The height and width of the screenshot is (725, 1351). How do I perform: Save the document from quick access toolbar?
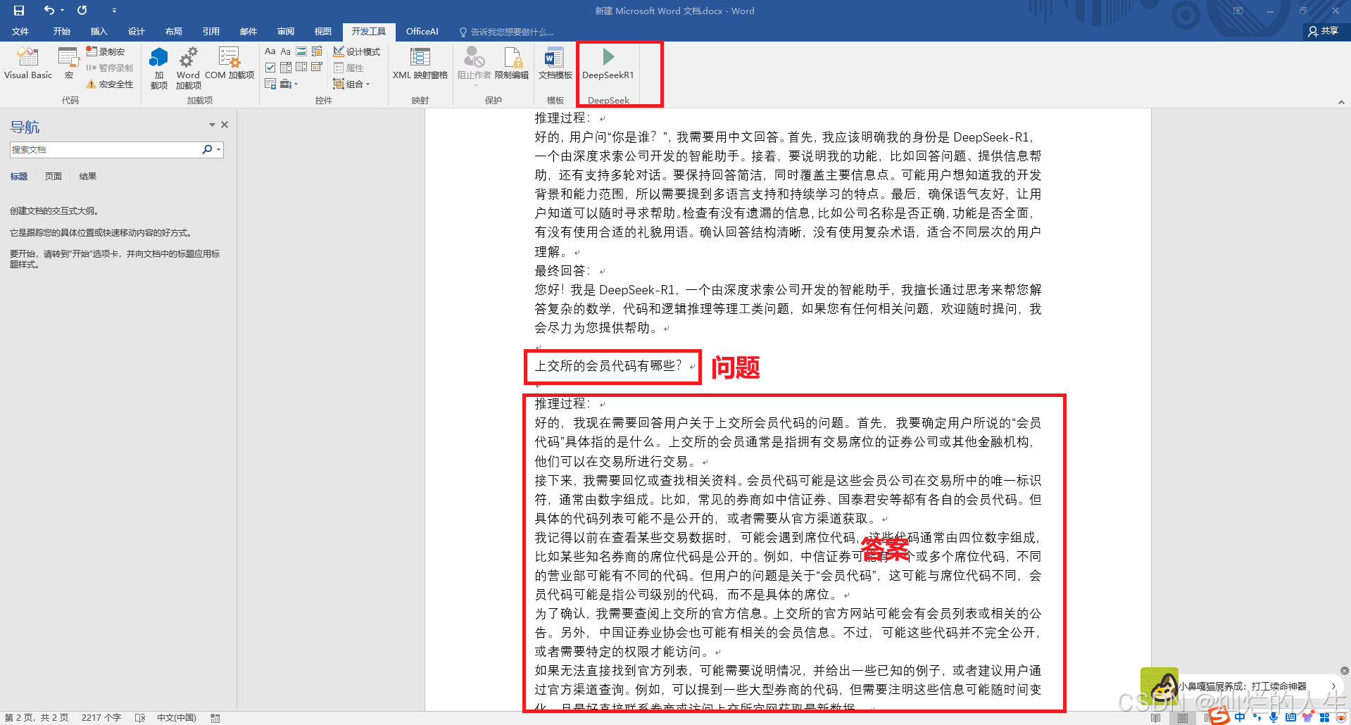click(19, 11)
